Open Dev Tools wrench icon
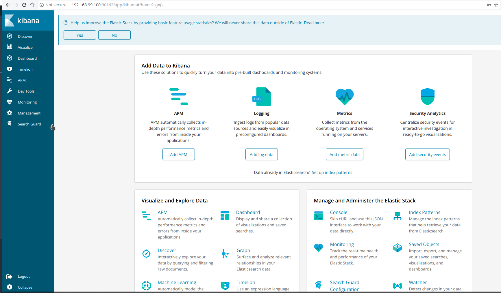The image size is (501, 293). point(10,91)
